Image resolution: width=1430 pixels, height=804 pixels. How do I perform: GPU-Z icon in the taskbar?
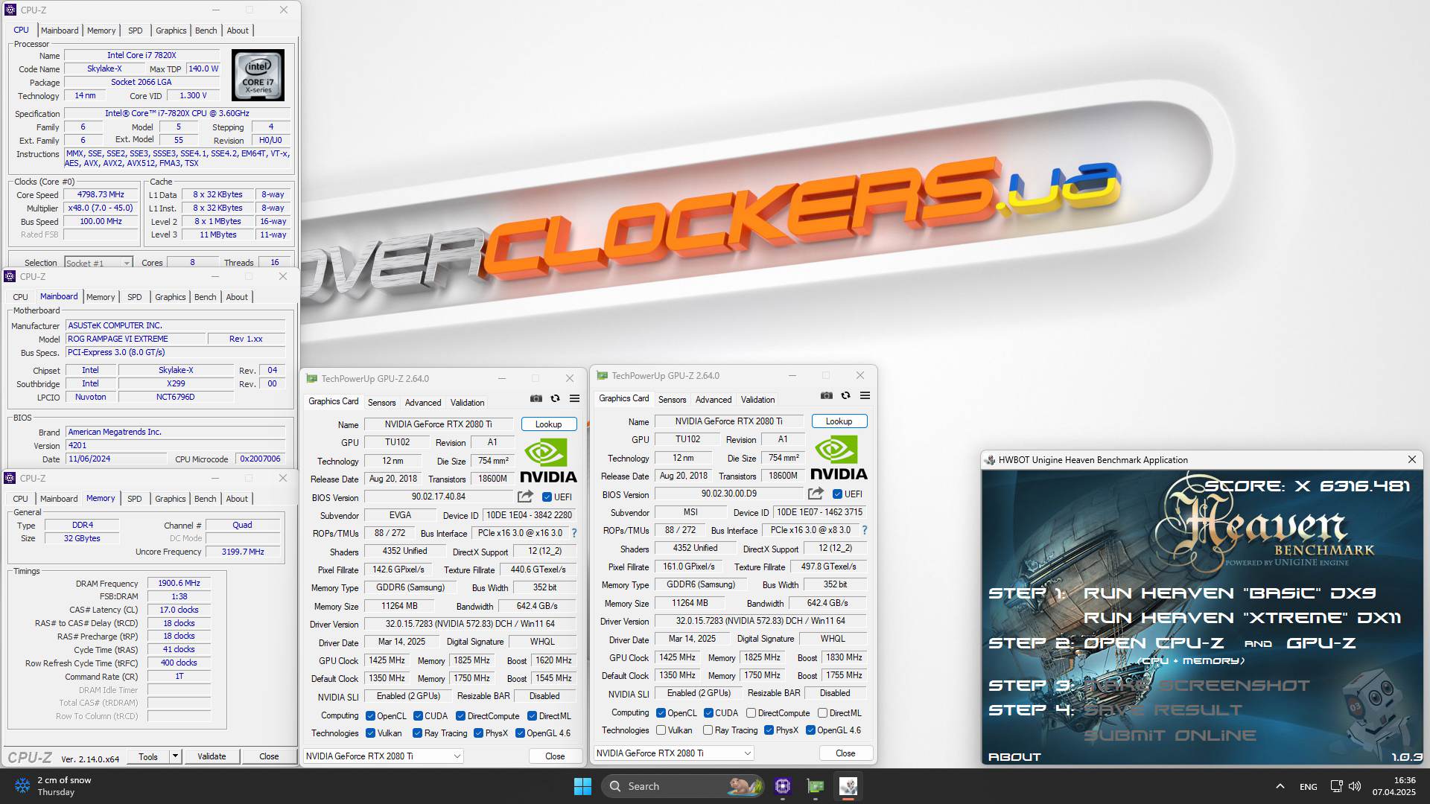[816, 786]
